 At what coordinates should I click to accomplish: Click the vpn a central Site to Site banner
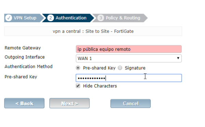[x=93, y=31]
